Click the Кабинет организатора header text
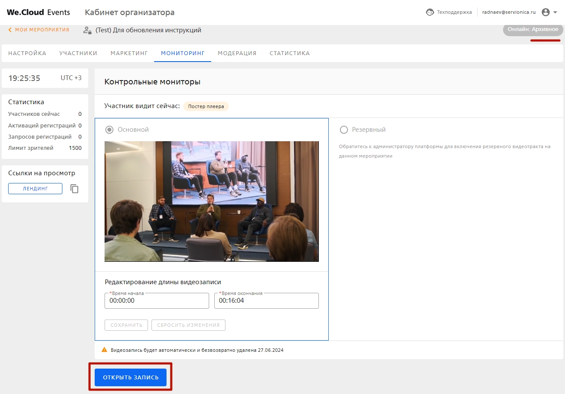The width and height of the screenshot is (565, 394). [130, 12]
